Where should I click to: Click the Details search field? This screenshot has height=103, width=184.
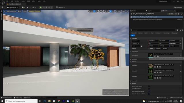(154, 30)
